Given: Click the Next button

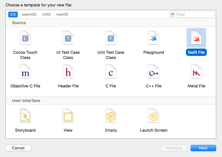Looking at the screenshot, I should point(203,148).
